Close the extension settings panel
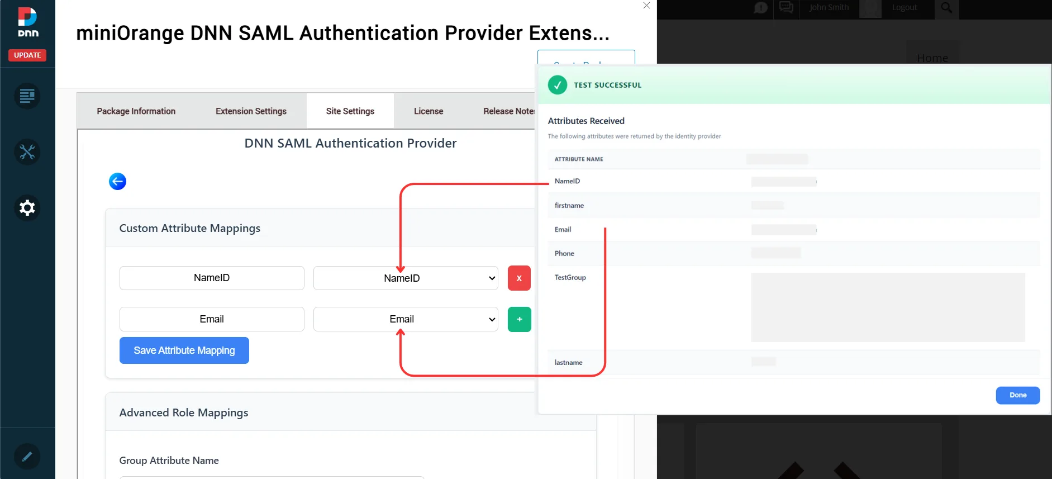This screenshot has width=1052, height=479. (646, 6)
